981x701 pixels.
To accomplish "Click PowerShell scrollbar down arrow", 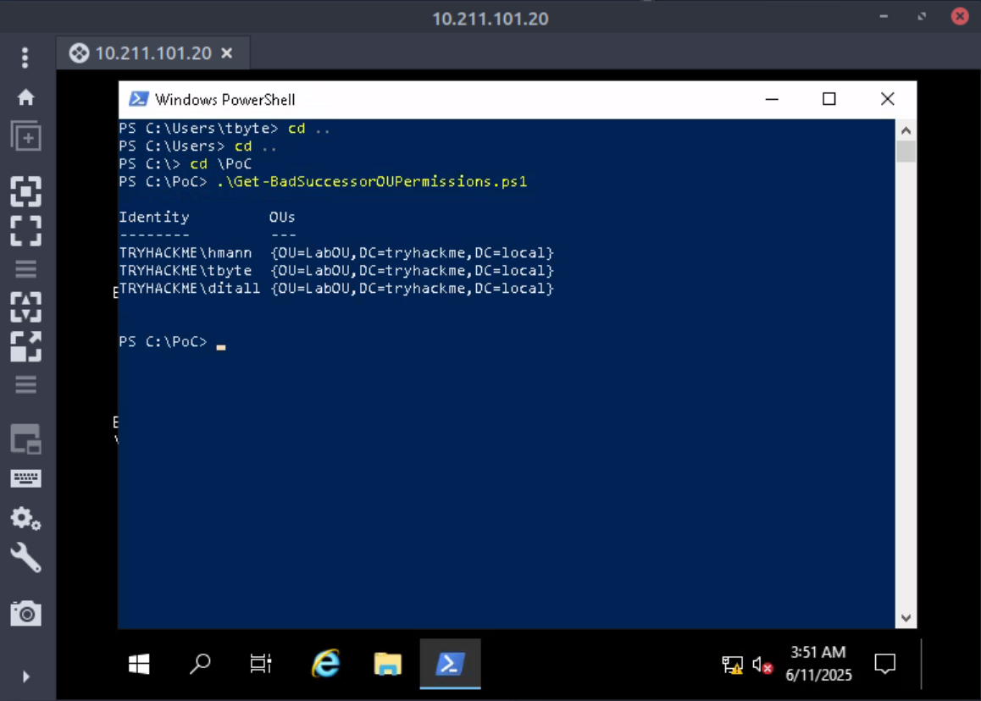I will pos(906,618).
